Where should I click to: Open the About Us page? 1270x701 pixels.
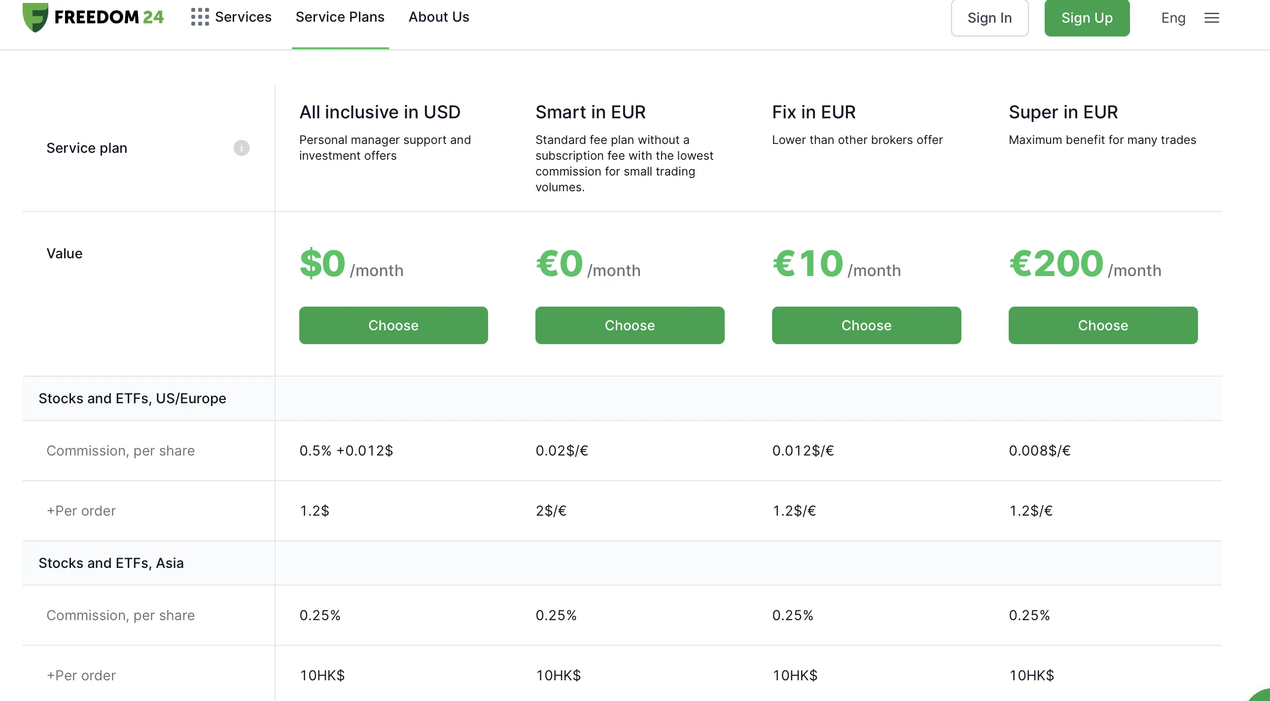tap(439, 17)
